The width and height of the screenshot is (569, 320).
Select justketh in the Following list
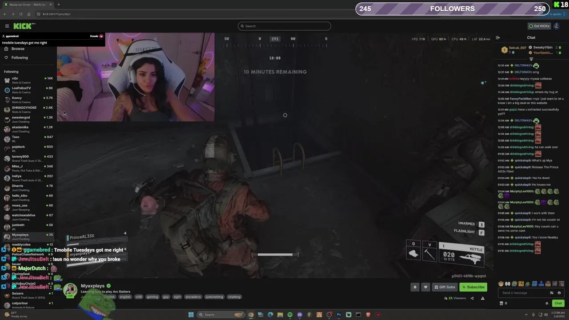pos(28,227)
